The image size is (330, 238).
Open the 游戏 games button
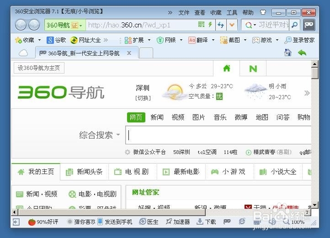pos(262,40)
